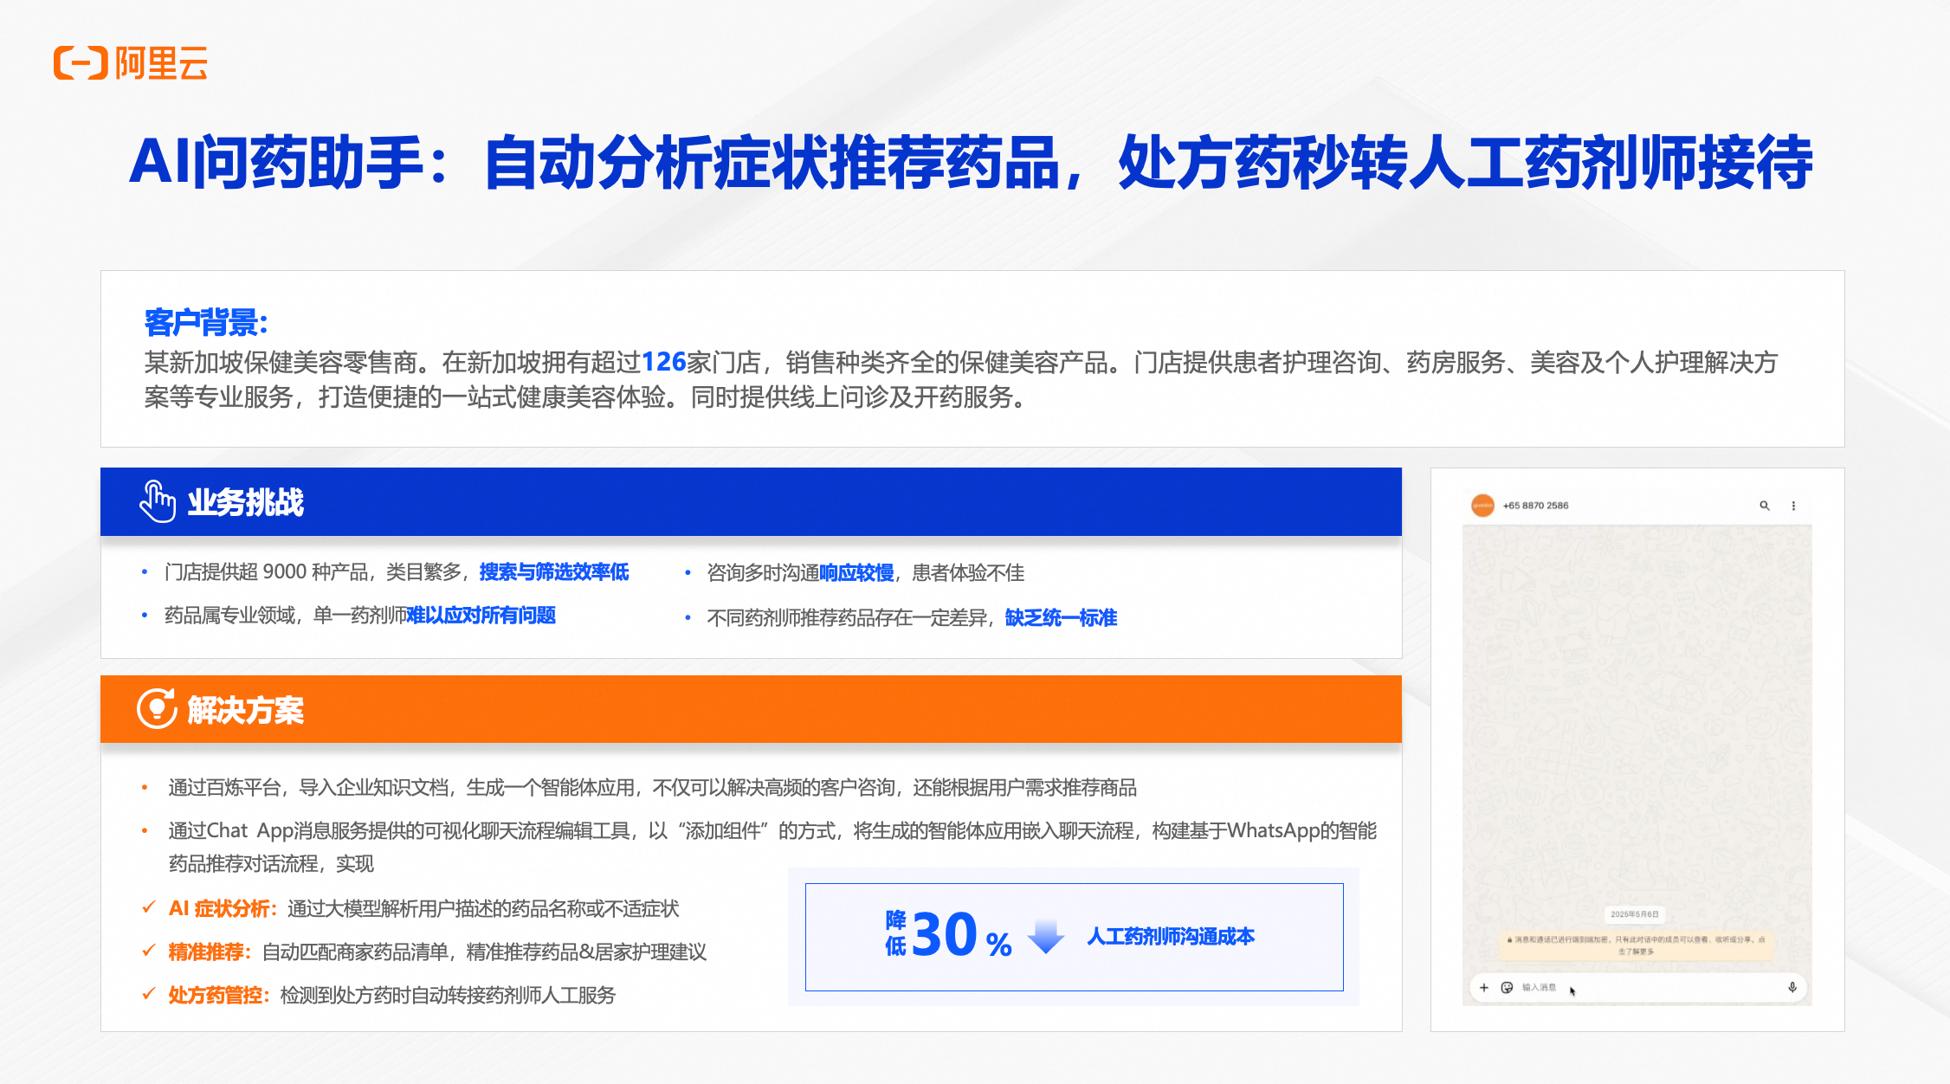The height and width of the screenshot is (1084, 1950).
Task: Click the +65 8870 2586 contact name
Action: click(1535, 506)
